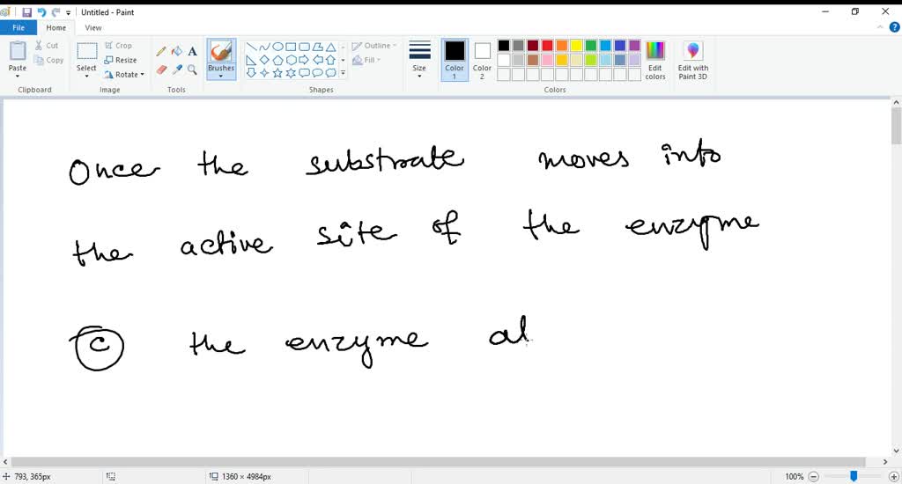
Task: Expand the Paste dropdown arrow
Action: [x=18, y=76]
